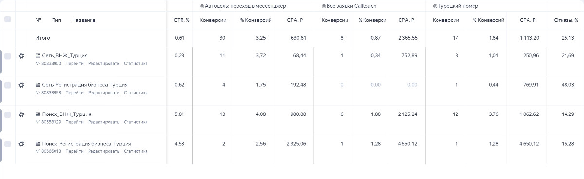The height and width of the screenshot is (179, 584).
Task: Open gear menu for Сеть_Регистрация бизнеса_Турция
Action: (21, 85)
